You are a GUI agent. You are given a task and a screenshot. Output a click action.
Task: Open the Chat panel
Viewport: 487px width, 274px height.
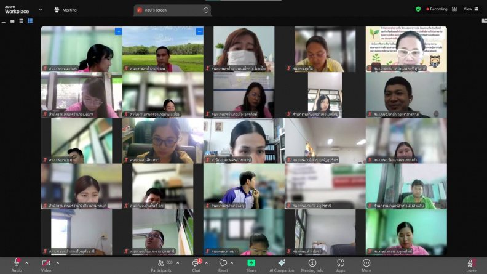(x=196, y=265)
